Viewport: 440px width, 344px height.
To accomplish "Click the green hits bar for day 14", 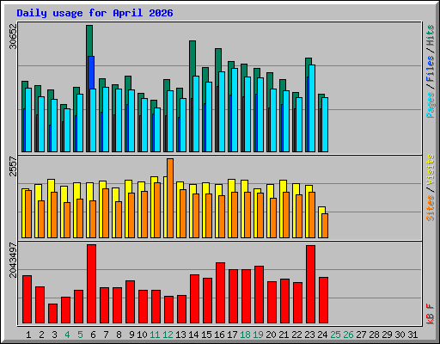I will click(x=192, y=58).
